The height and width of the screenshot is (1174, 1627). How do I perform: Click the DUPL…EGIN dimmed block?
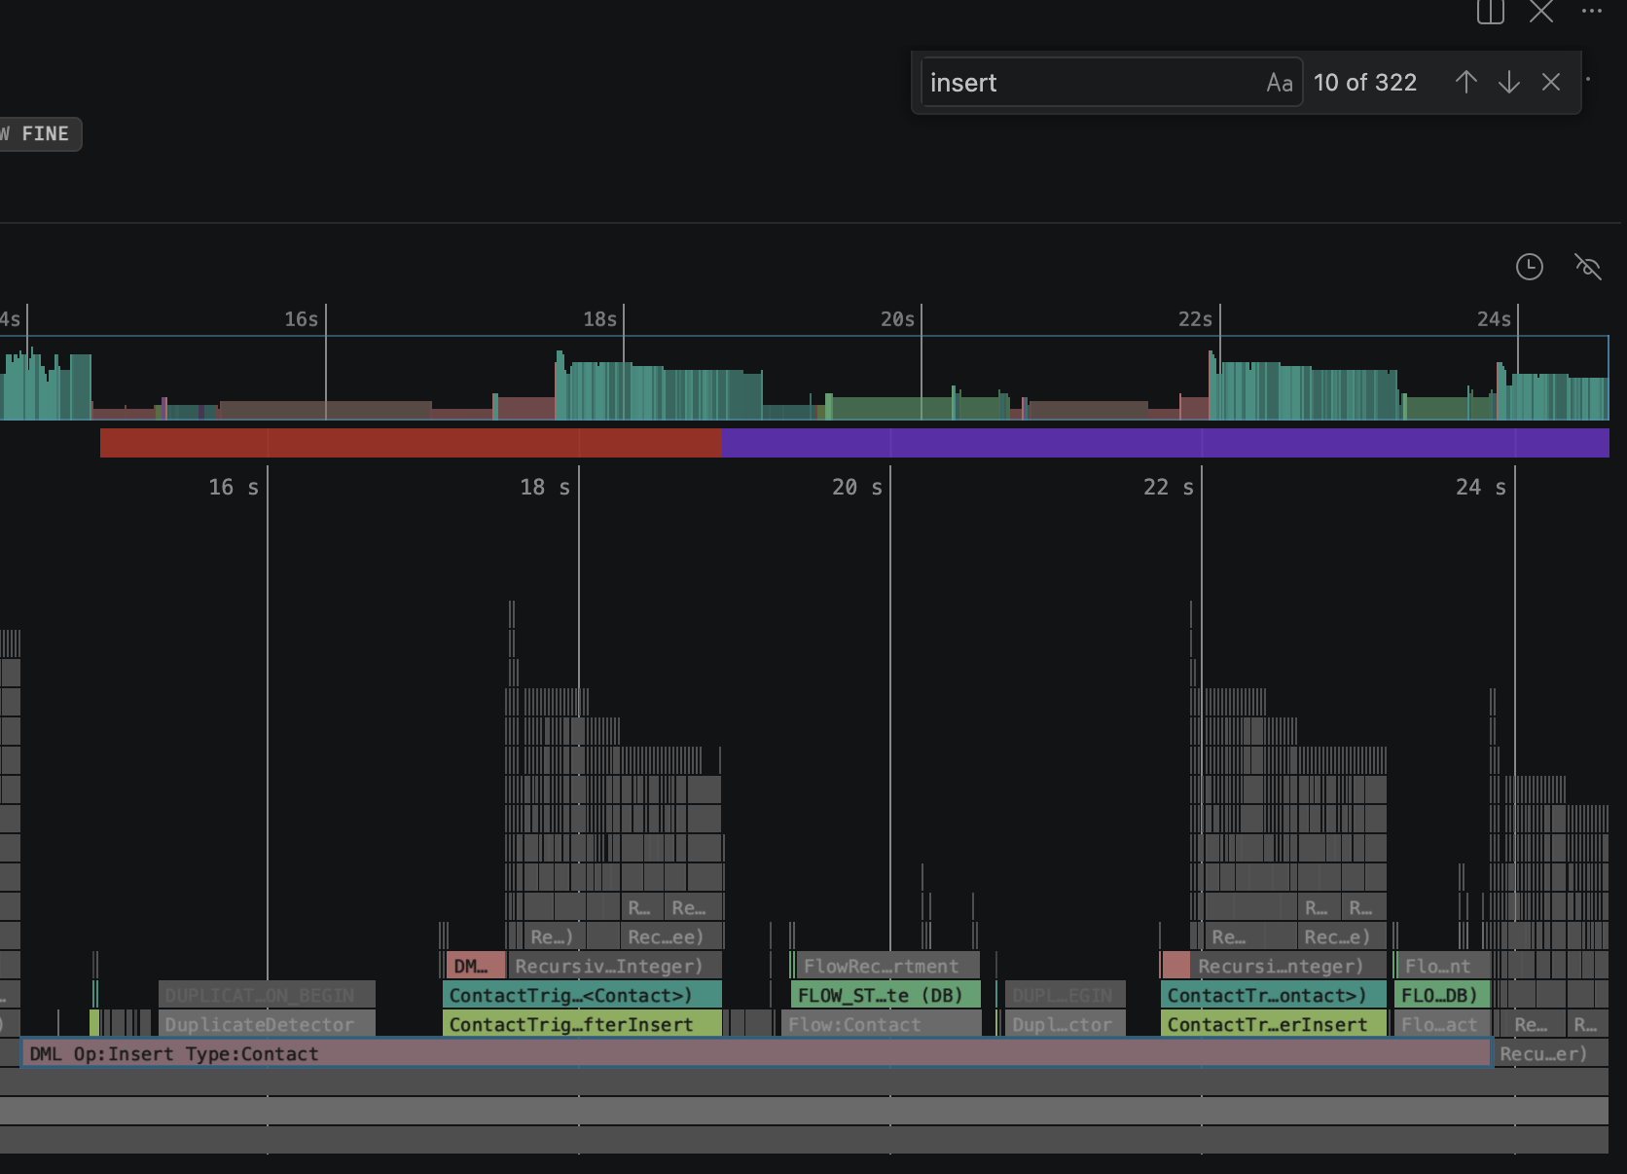coord(1065,995)
